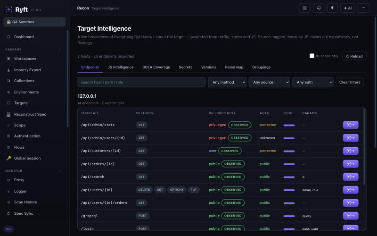Switch to the Secrets tab
This screenshot has width=377, height=236.
(185, 67)
